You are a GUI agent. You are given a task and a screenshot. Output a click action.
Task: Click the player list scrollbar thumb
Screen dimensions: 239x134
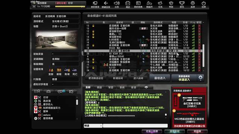click(77, 102)
